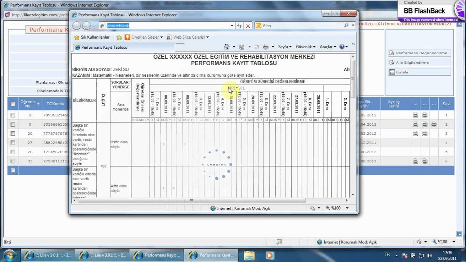466x262 pixels.
Task: Expand the command bar overflow chevron
Action: coord(353,44)
